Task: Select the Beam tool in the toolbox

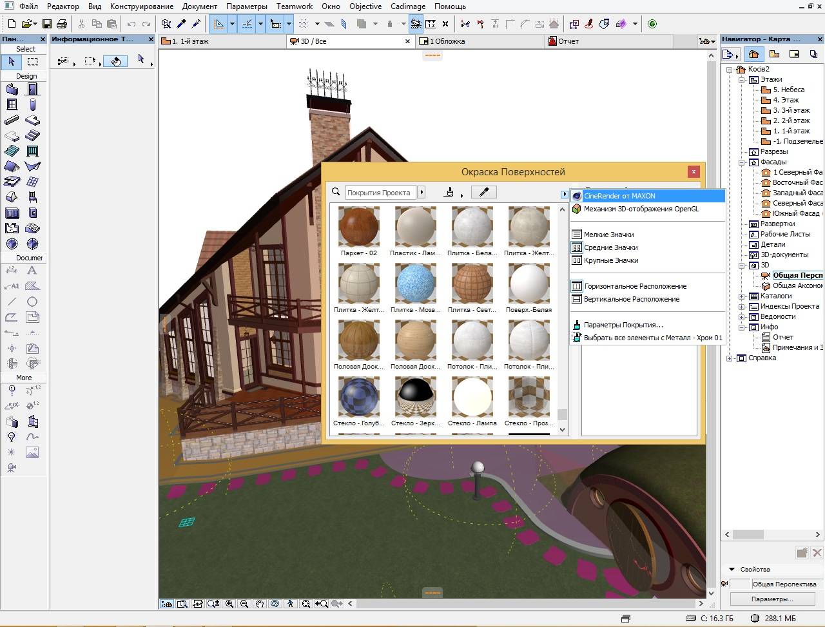Action: point(12,121)
